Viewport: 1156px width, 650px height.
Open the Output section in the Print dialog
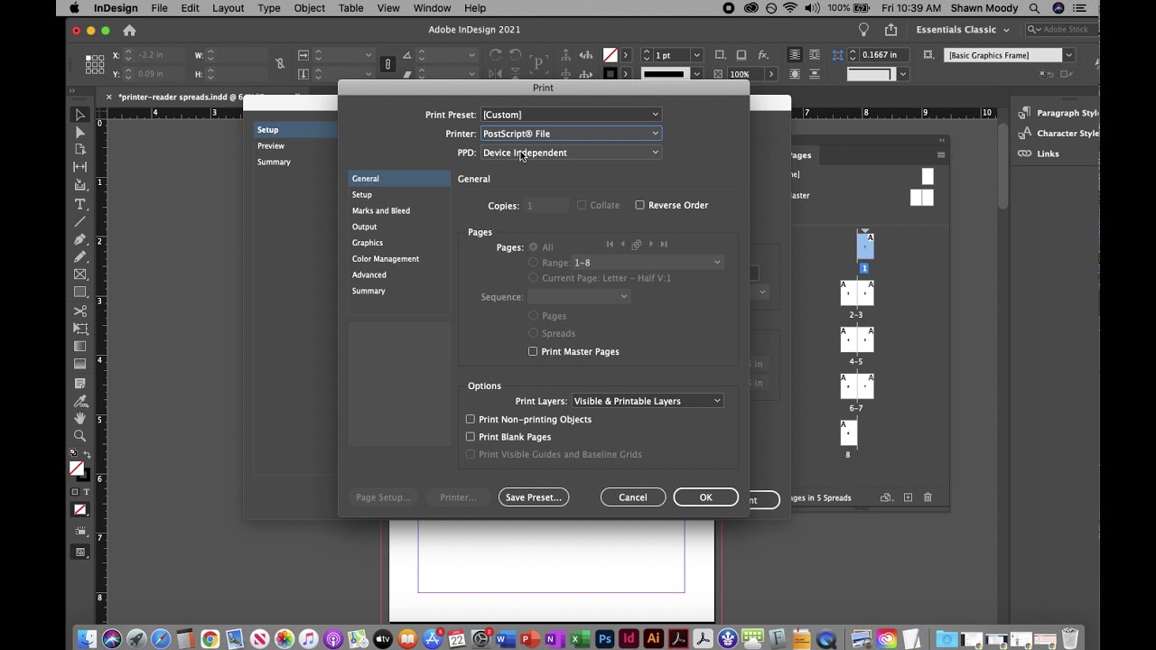click(x=365, y=227)
